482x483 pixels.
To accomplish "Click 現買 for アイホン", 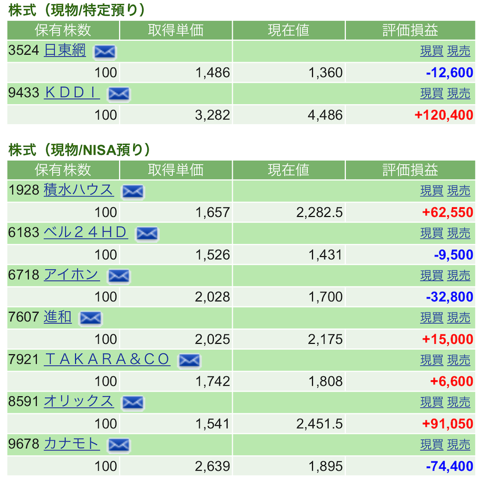I will (431, 275).
